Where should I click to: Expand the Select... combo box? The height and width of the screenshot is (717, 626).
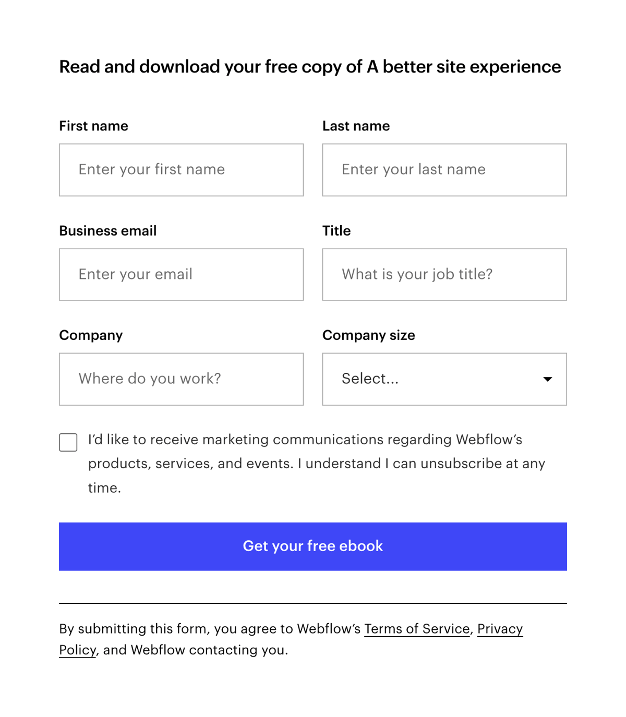(x=444, y=379)
